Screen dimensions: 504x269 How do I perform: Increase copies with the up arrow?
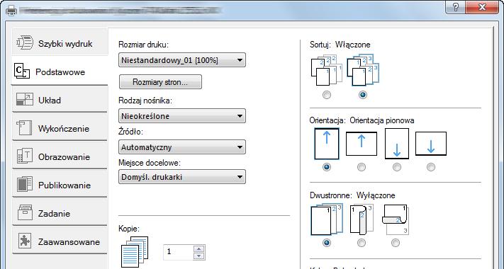199,248
